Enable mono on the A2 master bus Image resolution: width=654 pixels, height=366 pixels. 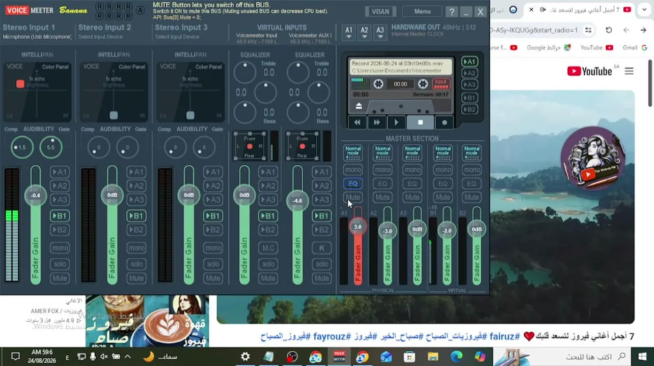[383, 170]
